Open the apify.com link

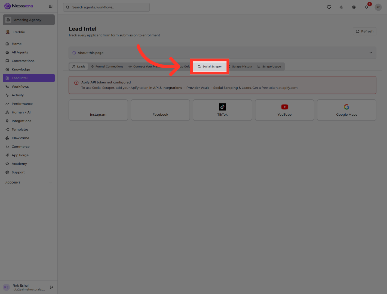(290, 88)
